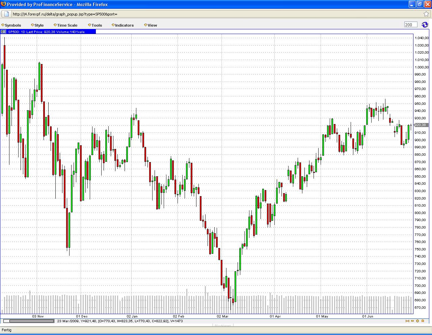This screenshot has height=335, width=432.
Task: Click the 02 Jan date label
Action: [x=132, y=316]
